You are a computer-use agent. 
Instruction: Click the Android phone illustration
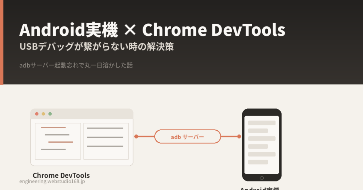tap(262, 145)
